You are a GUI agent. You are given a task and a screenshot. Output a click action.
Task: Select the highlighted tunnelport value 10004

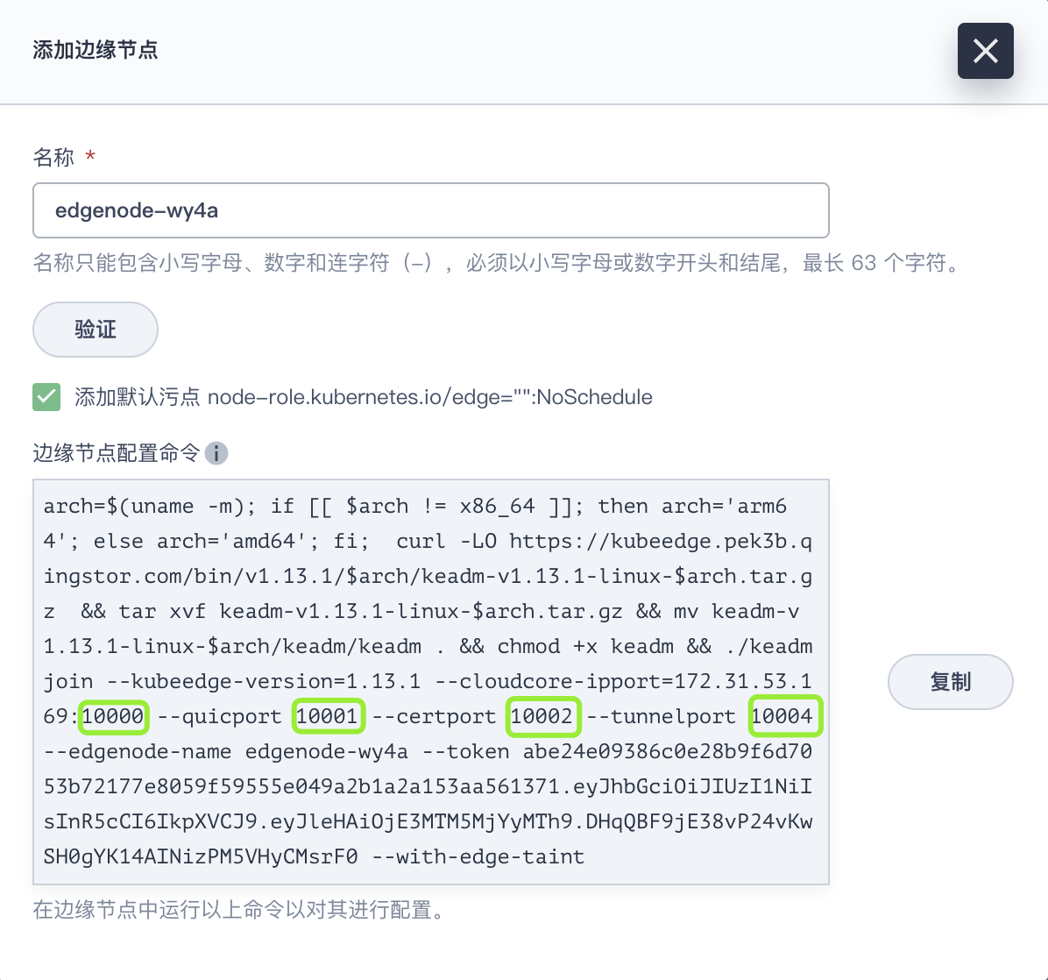(783, 717)
